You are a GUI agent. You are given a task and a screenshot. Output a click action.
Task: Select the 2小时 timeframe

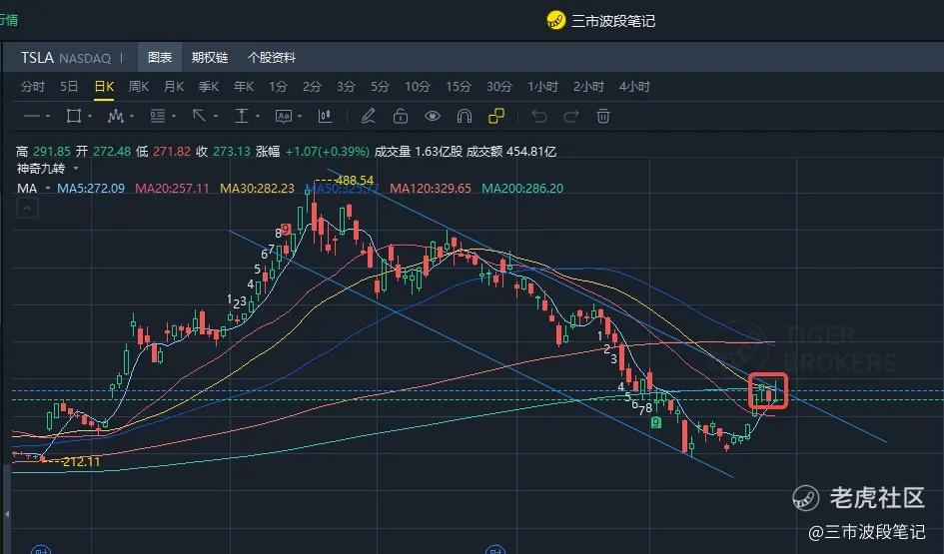[588, 87]
